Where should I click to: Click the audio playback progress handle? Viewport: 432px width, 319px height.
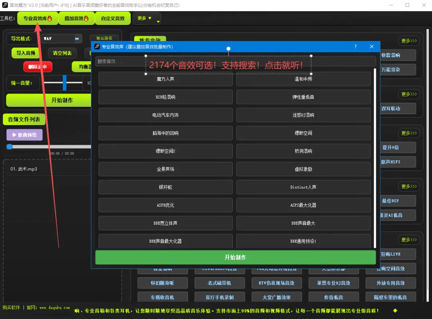pos(10,147)
